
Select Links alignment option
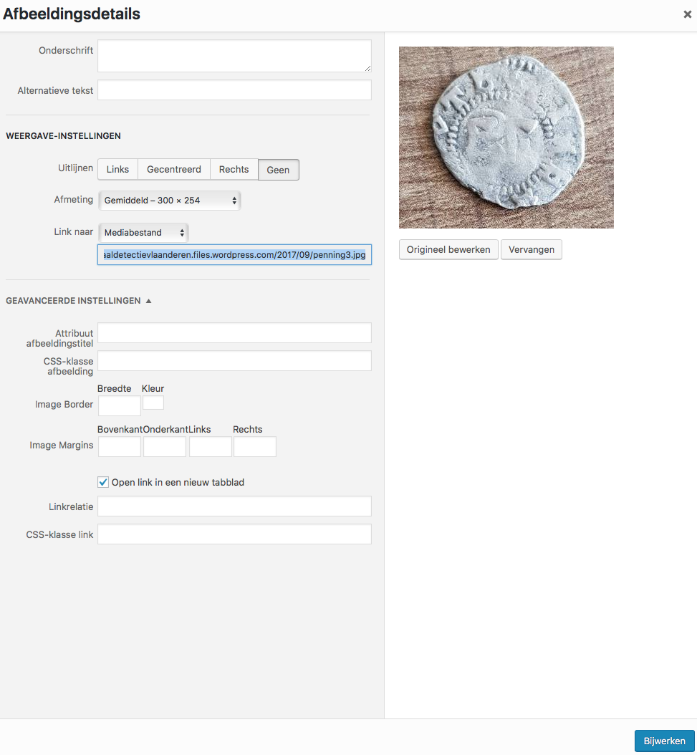(117, 170)
